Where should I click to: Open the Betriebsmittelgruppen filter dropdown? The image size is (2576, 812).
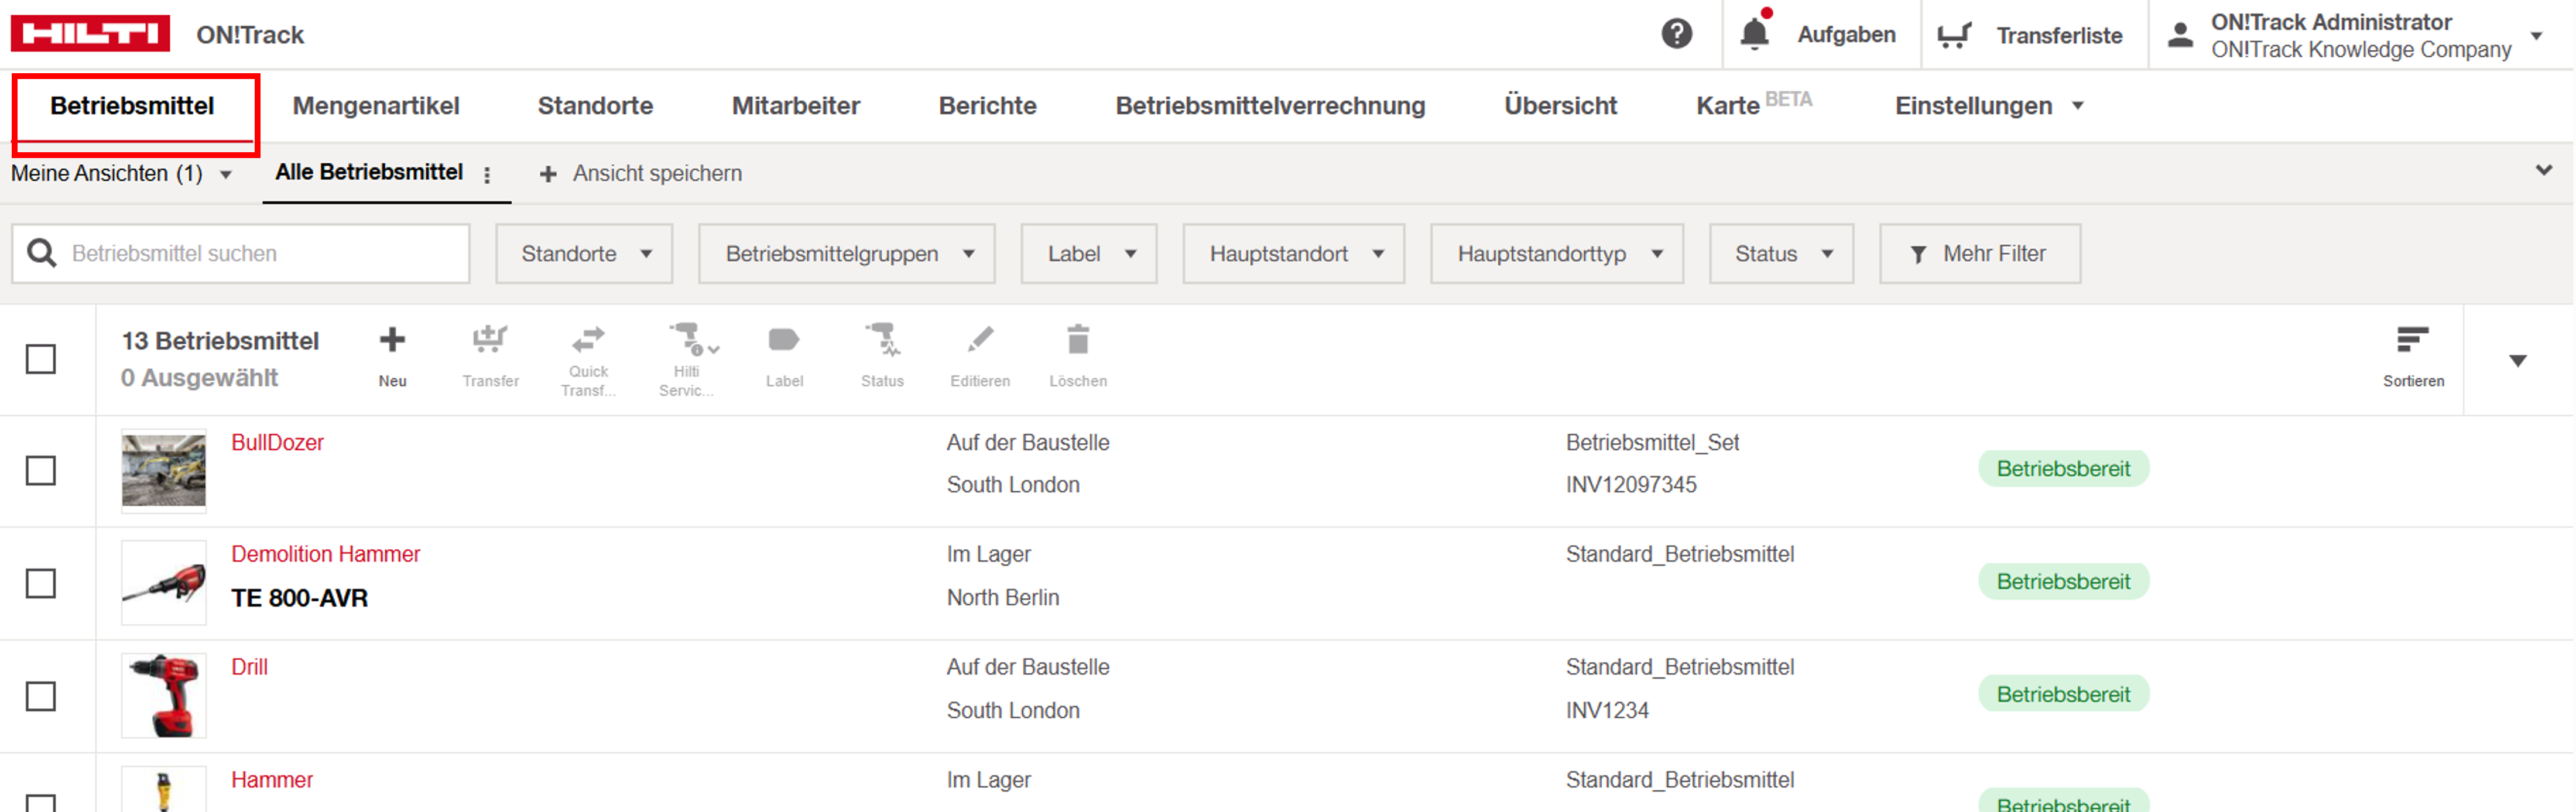(x=847, y=254)
